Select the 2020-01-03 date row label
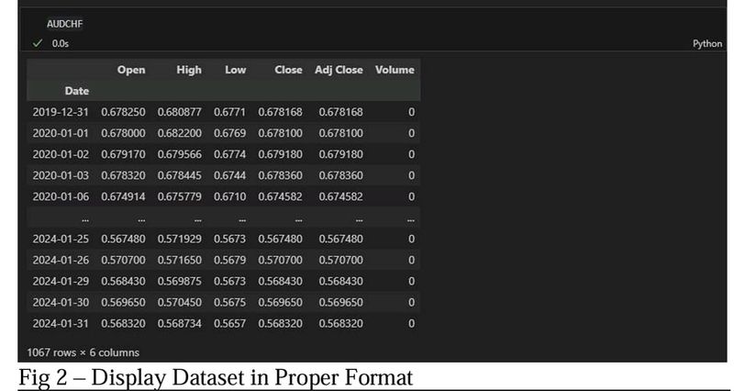The width and height of the screenshot is (734, 391). [61, 175]
